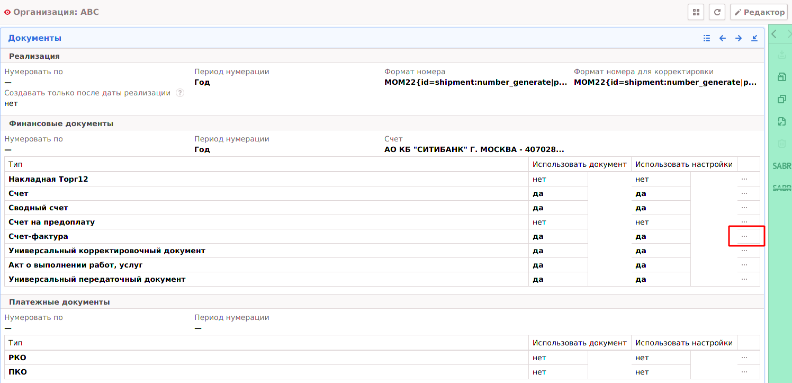Go to next section with right arrow

coord(738,38)
